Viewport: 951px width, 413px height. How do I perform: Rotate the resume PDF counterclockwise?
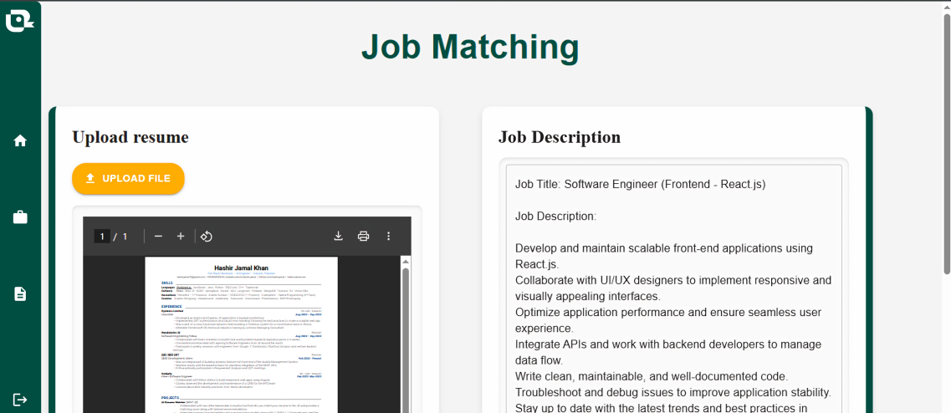[207, 237]
